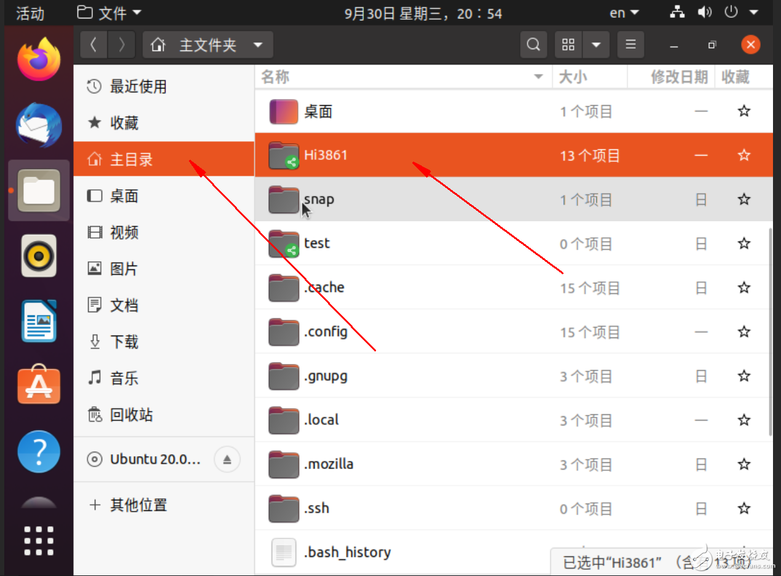Star the 桌面 folder row
Viewport: 781px width, 576px height.
[743, 111]
